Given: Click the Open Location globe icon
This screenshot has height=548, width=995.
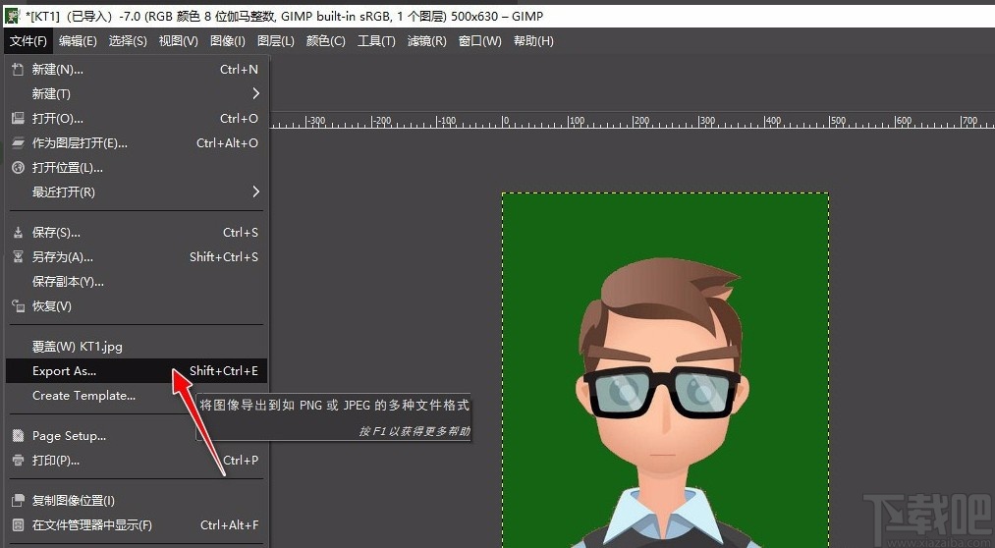Looking at the screenshot, I should coord(18,168).
